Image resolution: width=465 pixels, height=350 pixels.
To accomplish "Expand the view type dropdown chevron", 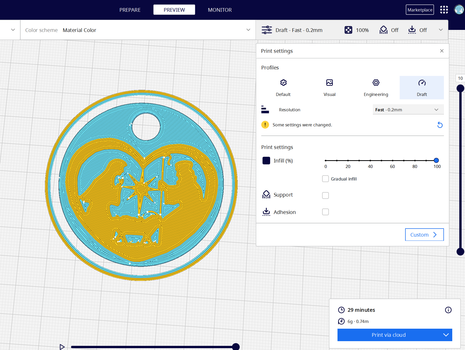I will [x=13, y=30].
